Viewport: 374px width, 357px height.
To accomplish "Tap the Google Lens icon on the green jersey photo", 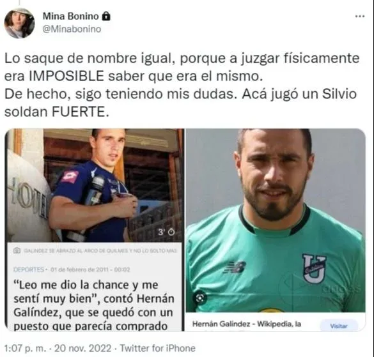I will tap(200, 298).
